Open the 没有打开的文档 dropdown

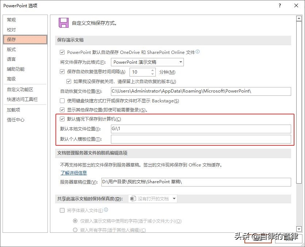[x=152, y=199]
